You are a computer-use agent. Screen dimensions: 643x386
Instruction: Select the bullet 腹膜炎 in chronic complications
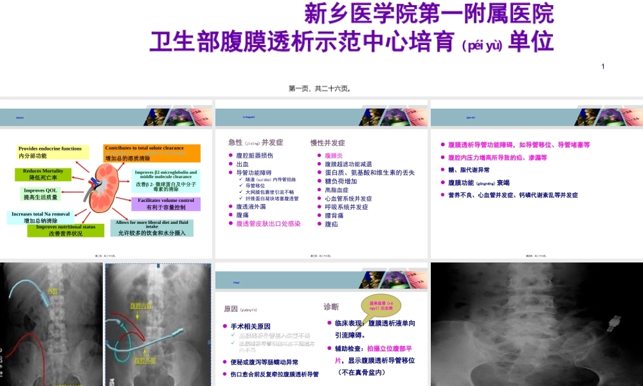(x=333, y=155)
